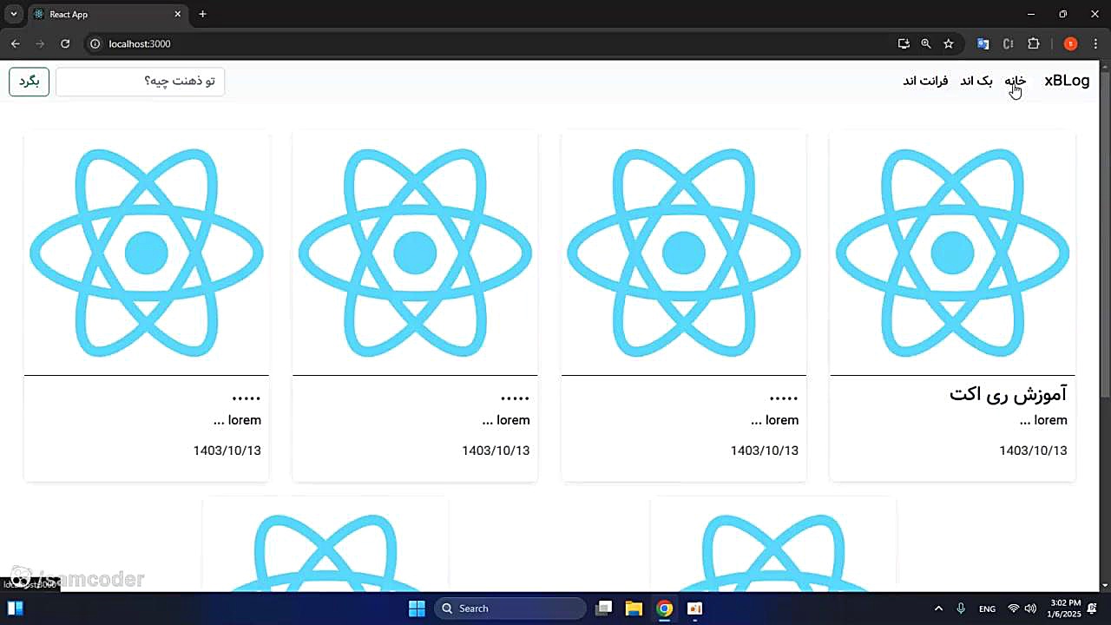Screen dimensions: 1111x625
Task: Open the volume speaker tray icon
Action: click(x=1030, y=609)
